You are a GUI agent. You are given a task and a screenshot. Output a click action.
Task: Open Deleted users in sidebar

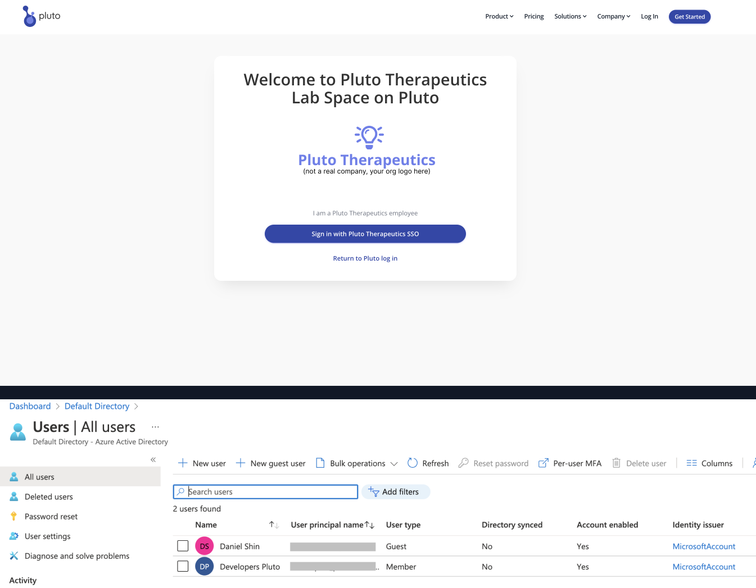click(x=49, y=497)
